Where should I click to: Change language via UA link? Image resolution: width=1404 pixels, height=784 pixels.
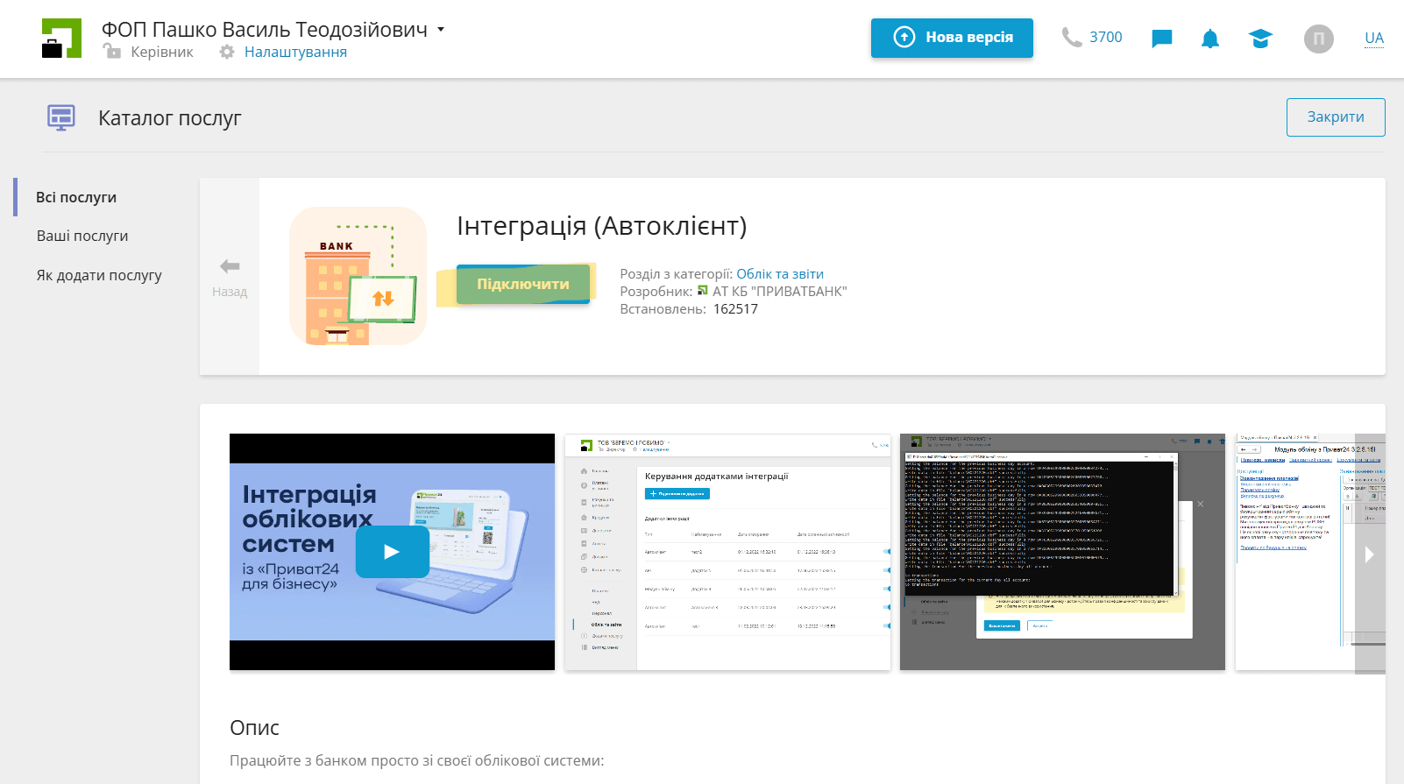coord(1374,39)
